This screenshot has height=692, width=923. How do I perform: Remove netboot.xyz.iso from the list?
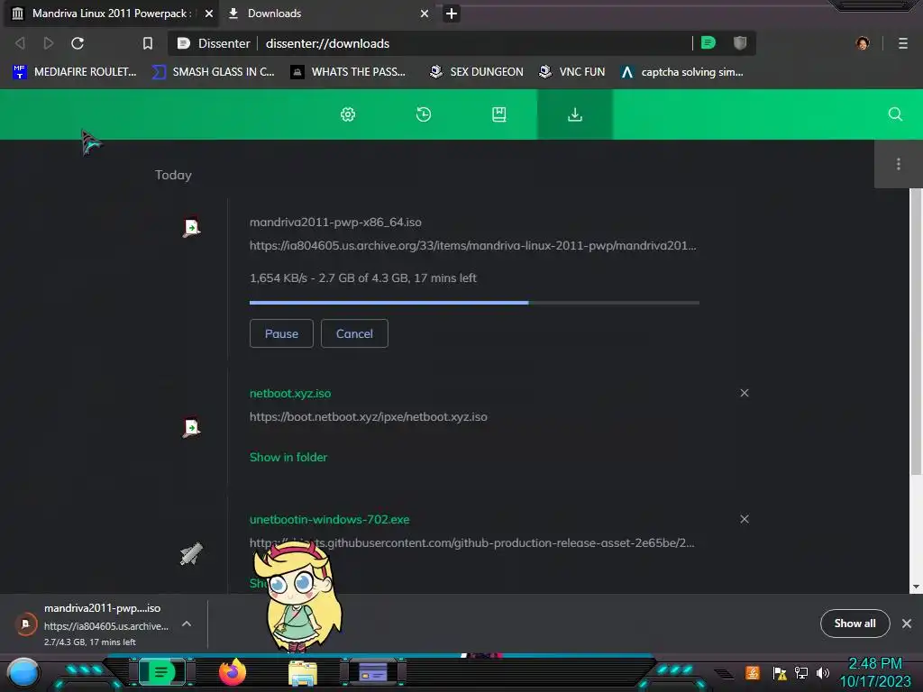pos(745,393)
